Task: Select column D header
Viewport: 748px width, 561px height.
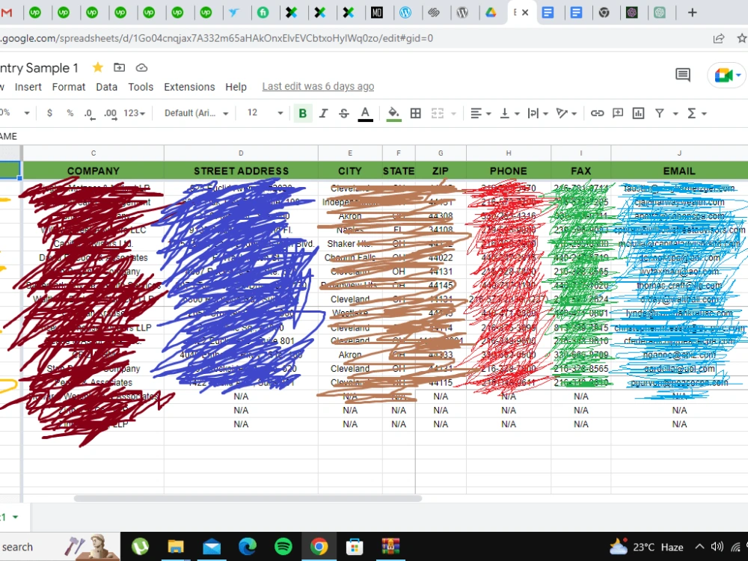Action: click(241, 153)
